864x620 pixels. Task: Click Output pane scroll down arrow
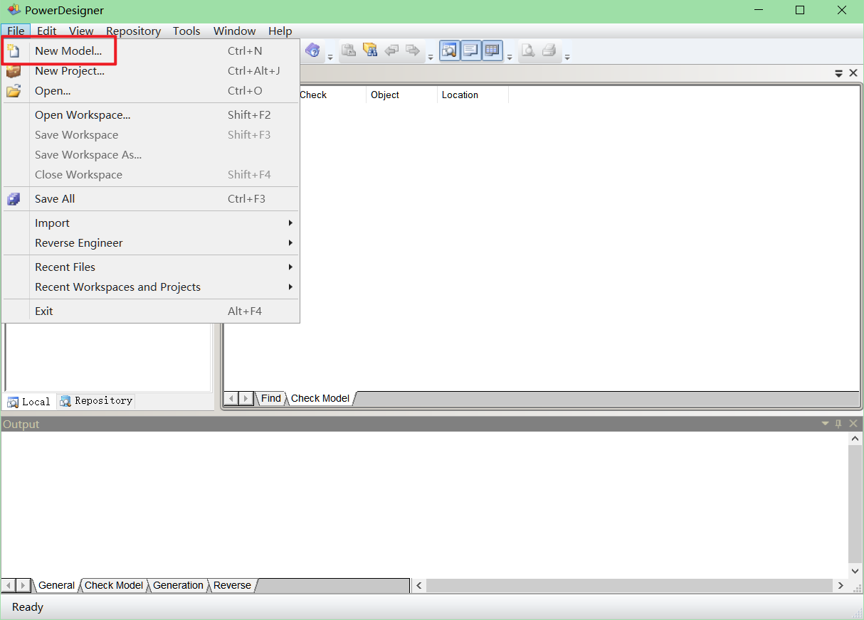(x=855, y=571)
